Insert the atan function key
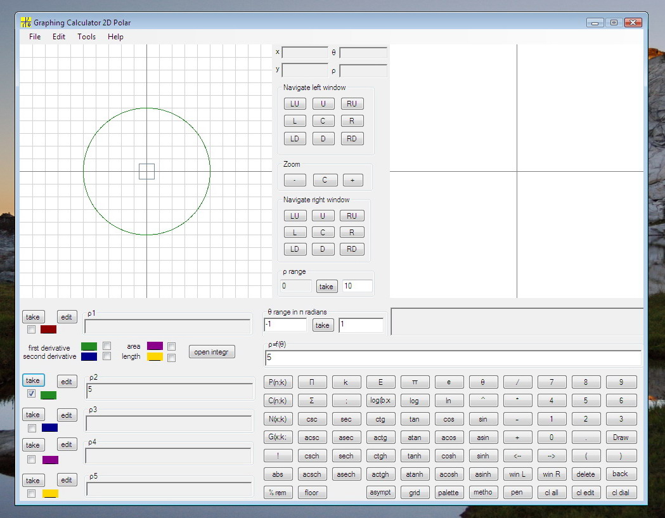 (415, 437)
